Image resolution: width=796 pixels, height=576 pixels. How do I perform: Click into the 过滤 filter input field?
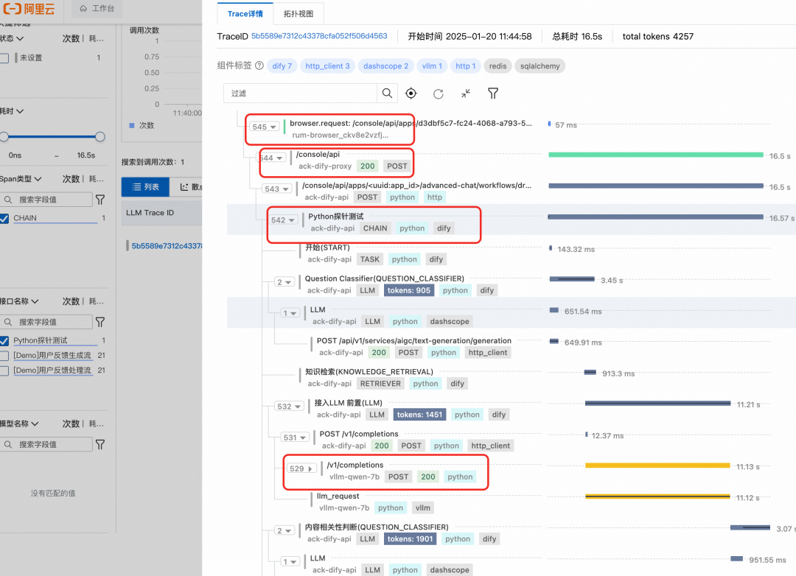pyautogui.click(x=301, y=94)
